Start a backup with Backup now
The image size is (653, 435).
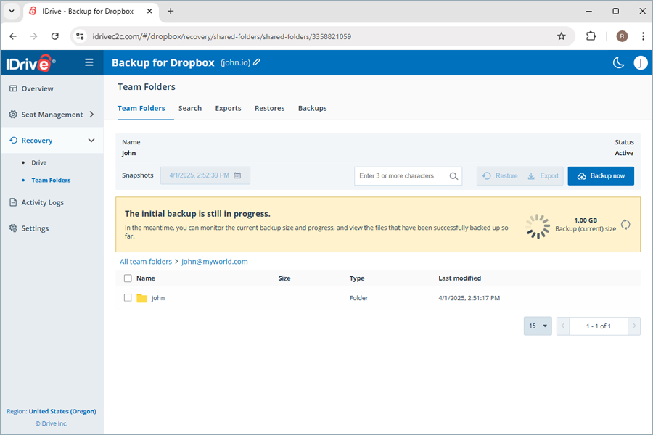pyautogui.click(x=601, y=175)
